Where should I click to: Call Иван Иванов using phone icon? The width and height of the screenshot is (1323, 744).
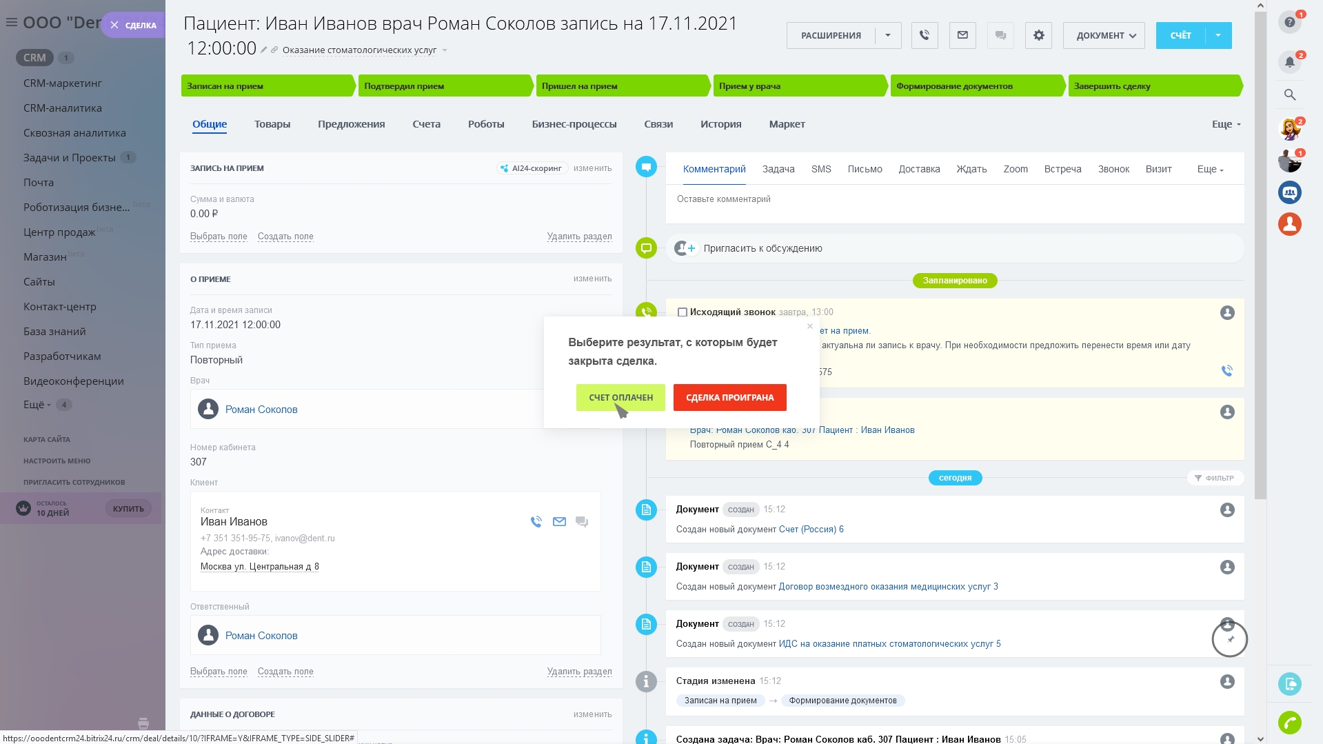click(x=536, y=522)
